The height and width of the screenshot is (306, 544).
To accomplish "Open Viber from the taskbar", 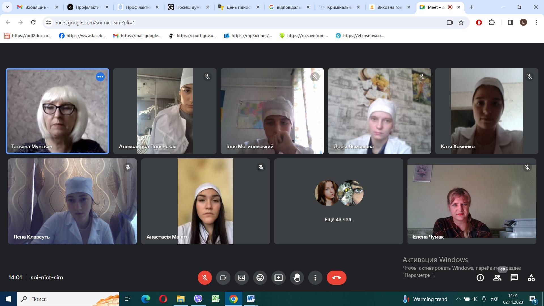I will 198,299.
